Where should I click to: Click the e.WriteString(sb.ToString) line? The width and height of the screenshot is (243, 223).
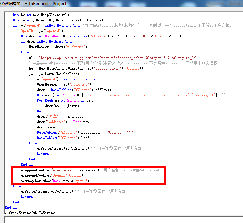pos(31,213)
